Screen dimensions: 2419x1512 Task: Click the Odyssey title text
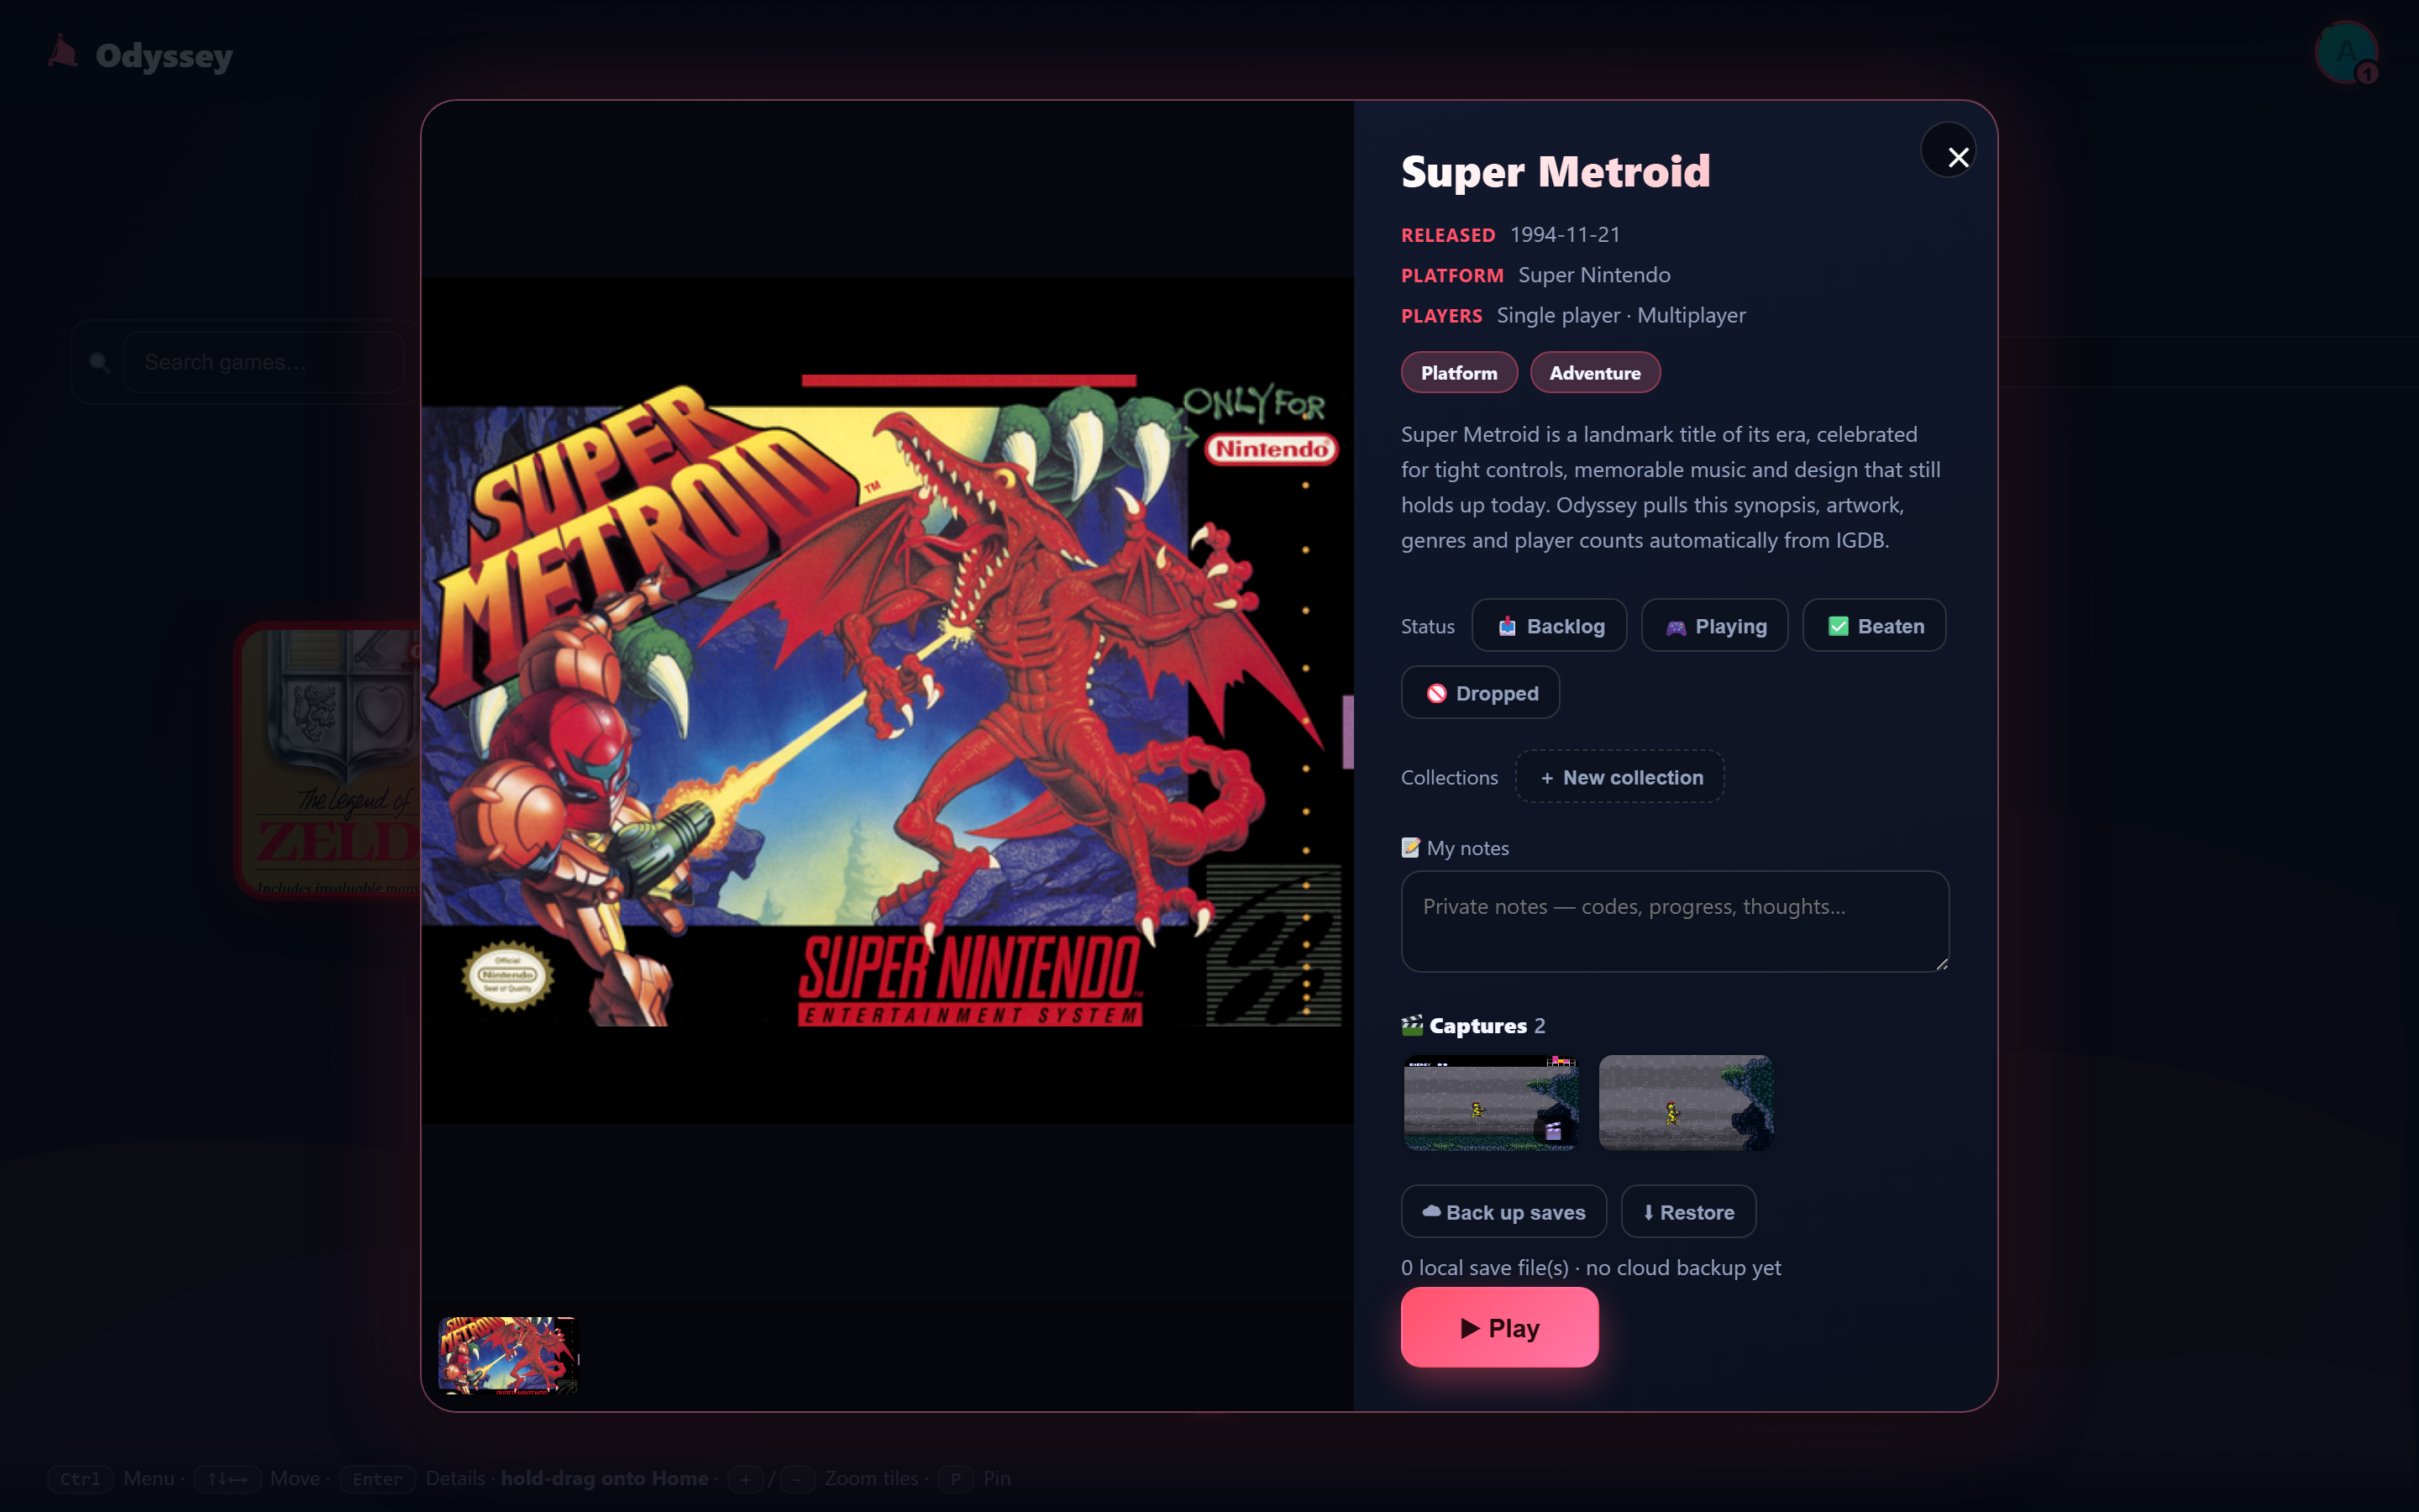[x=164, y=56]
